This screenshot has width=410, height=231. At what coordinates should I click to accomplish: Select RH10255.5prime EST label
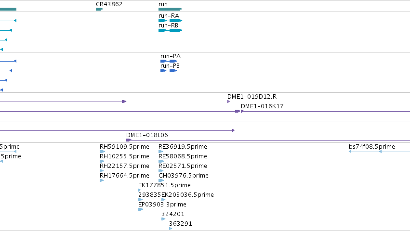124,156
